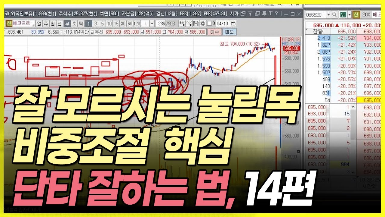Screen dimensions: 385x217
Task: Open the calendar picker beside 04/10
Action: pyautogui.click(x=233, y=24)
